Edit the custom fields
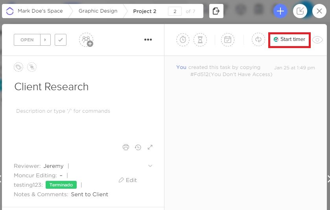 128,180
